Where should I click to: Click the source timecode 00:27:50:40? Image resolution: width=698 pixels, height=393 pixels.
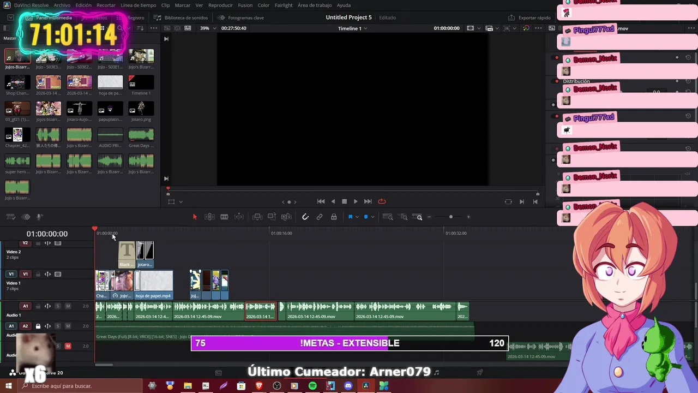[233, 28]
